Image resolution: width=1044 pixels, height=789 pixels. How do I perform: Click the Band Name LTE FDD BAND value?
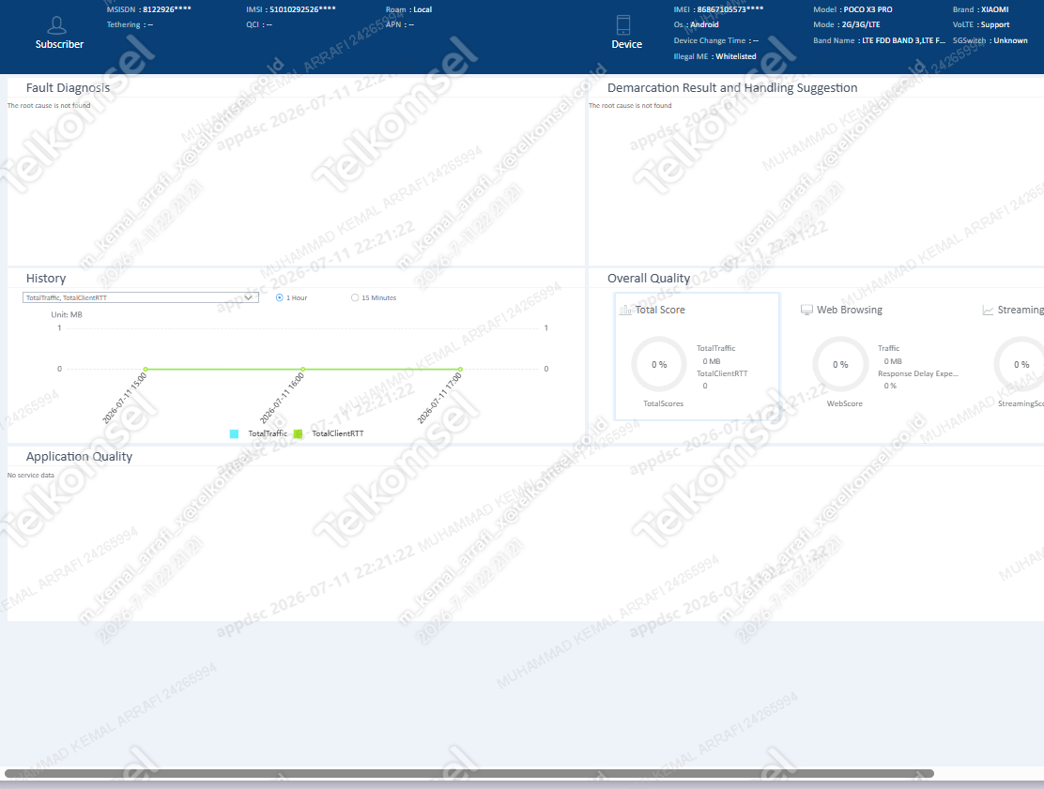[x=903, y=40]
